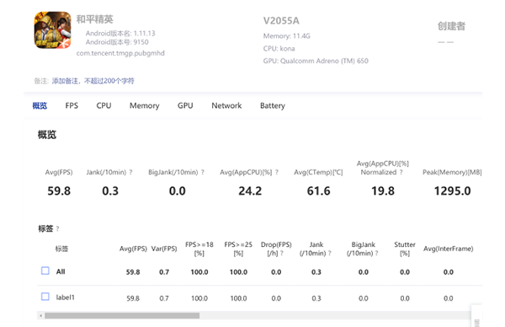Open the GPU tab
505x327 pixels.
tap(185, 106)
